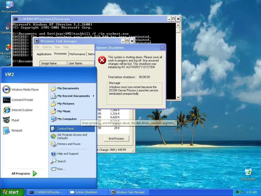Launch Mypal browser from Start menu

pos(11,120)
